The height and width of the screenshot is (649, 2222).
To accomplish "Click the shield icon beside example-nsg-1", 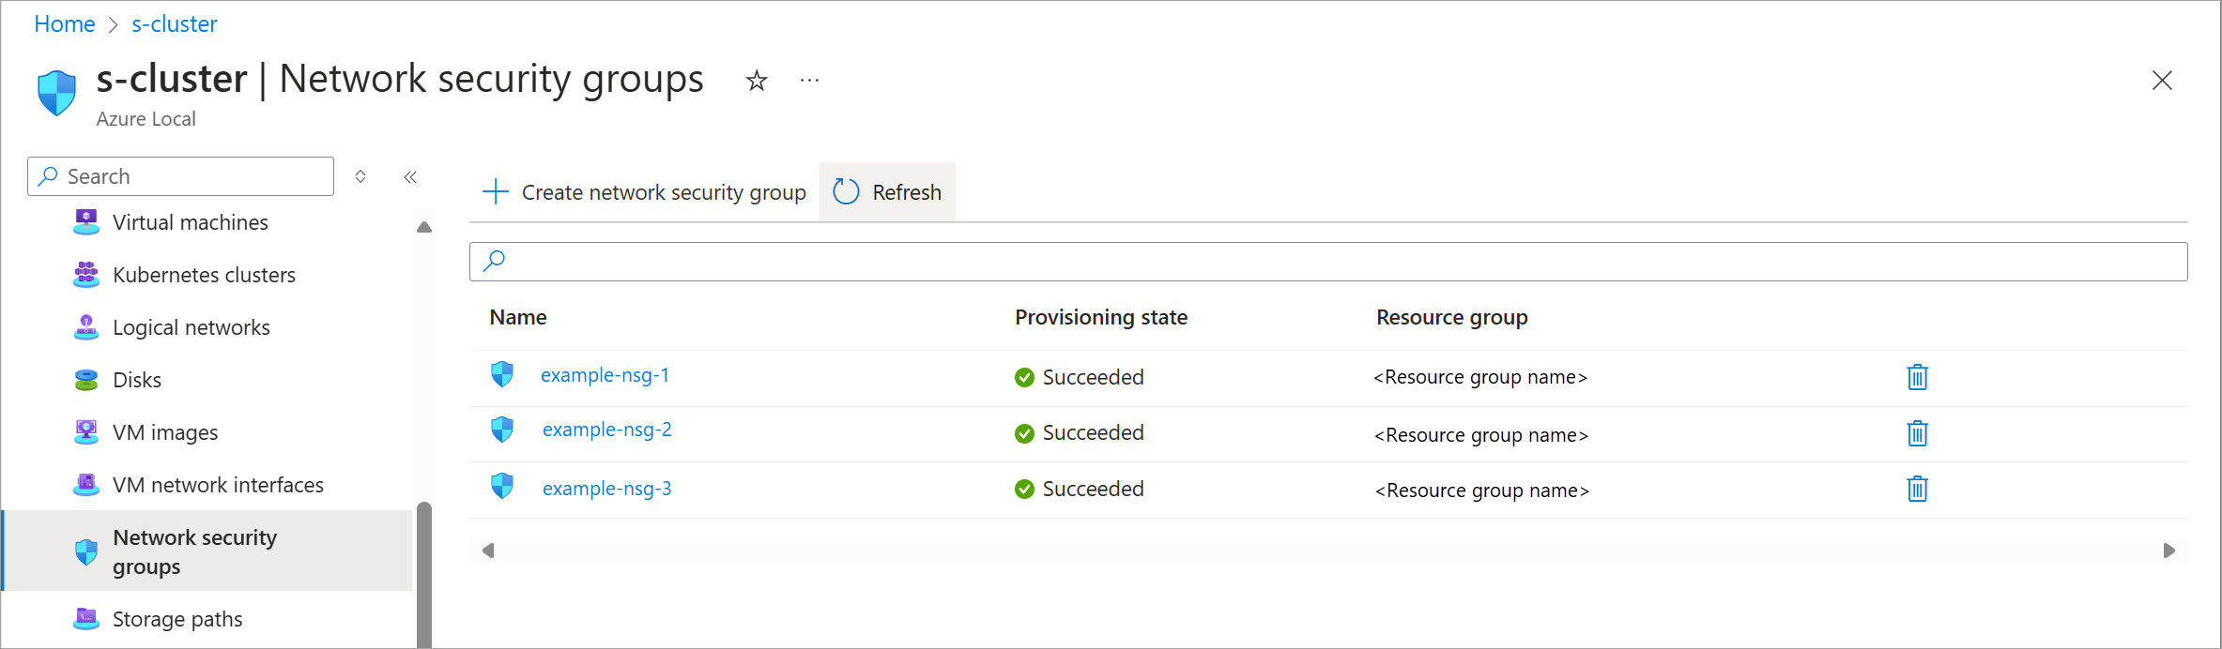I will tap(502, 375).
